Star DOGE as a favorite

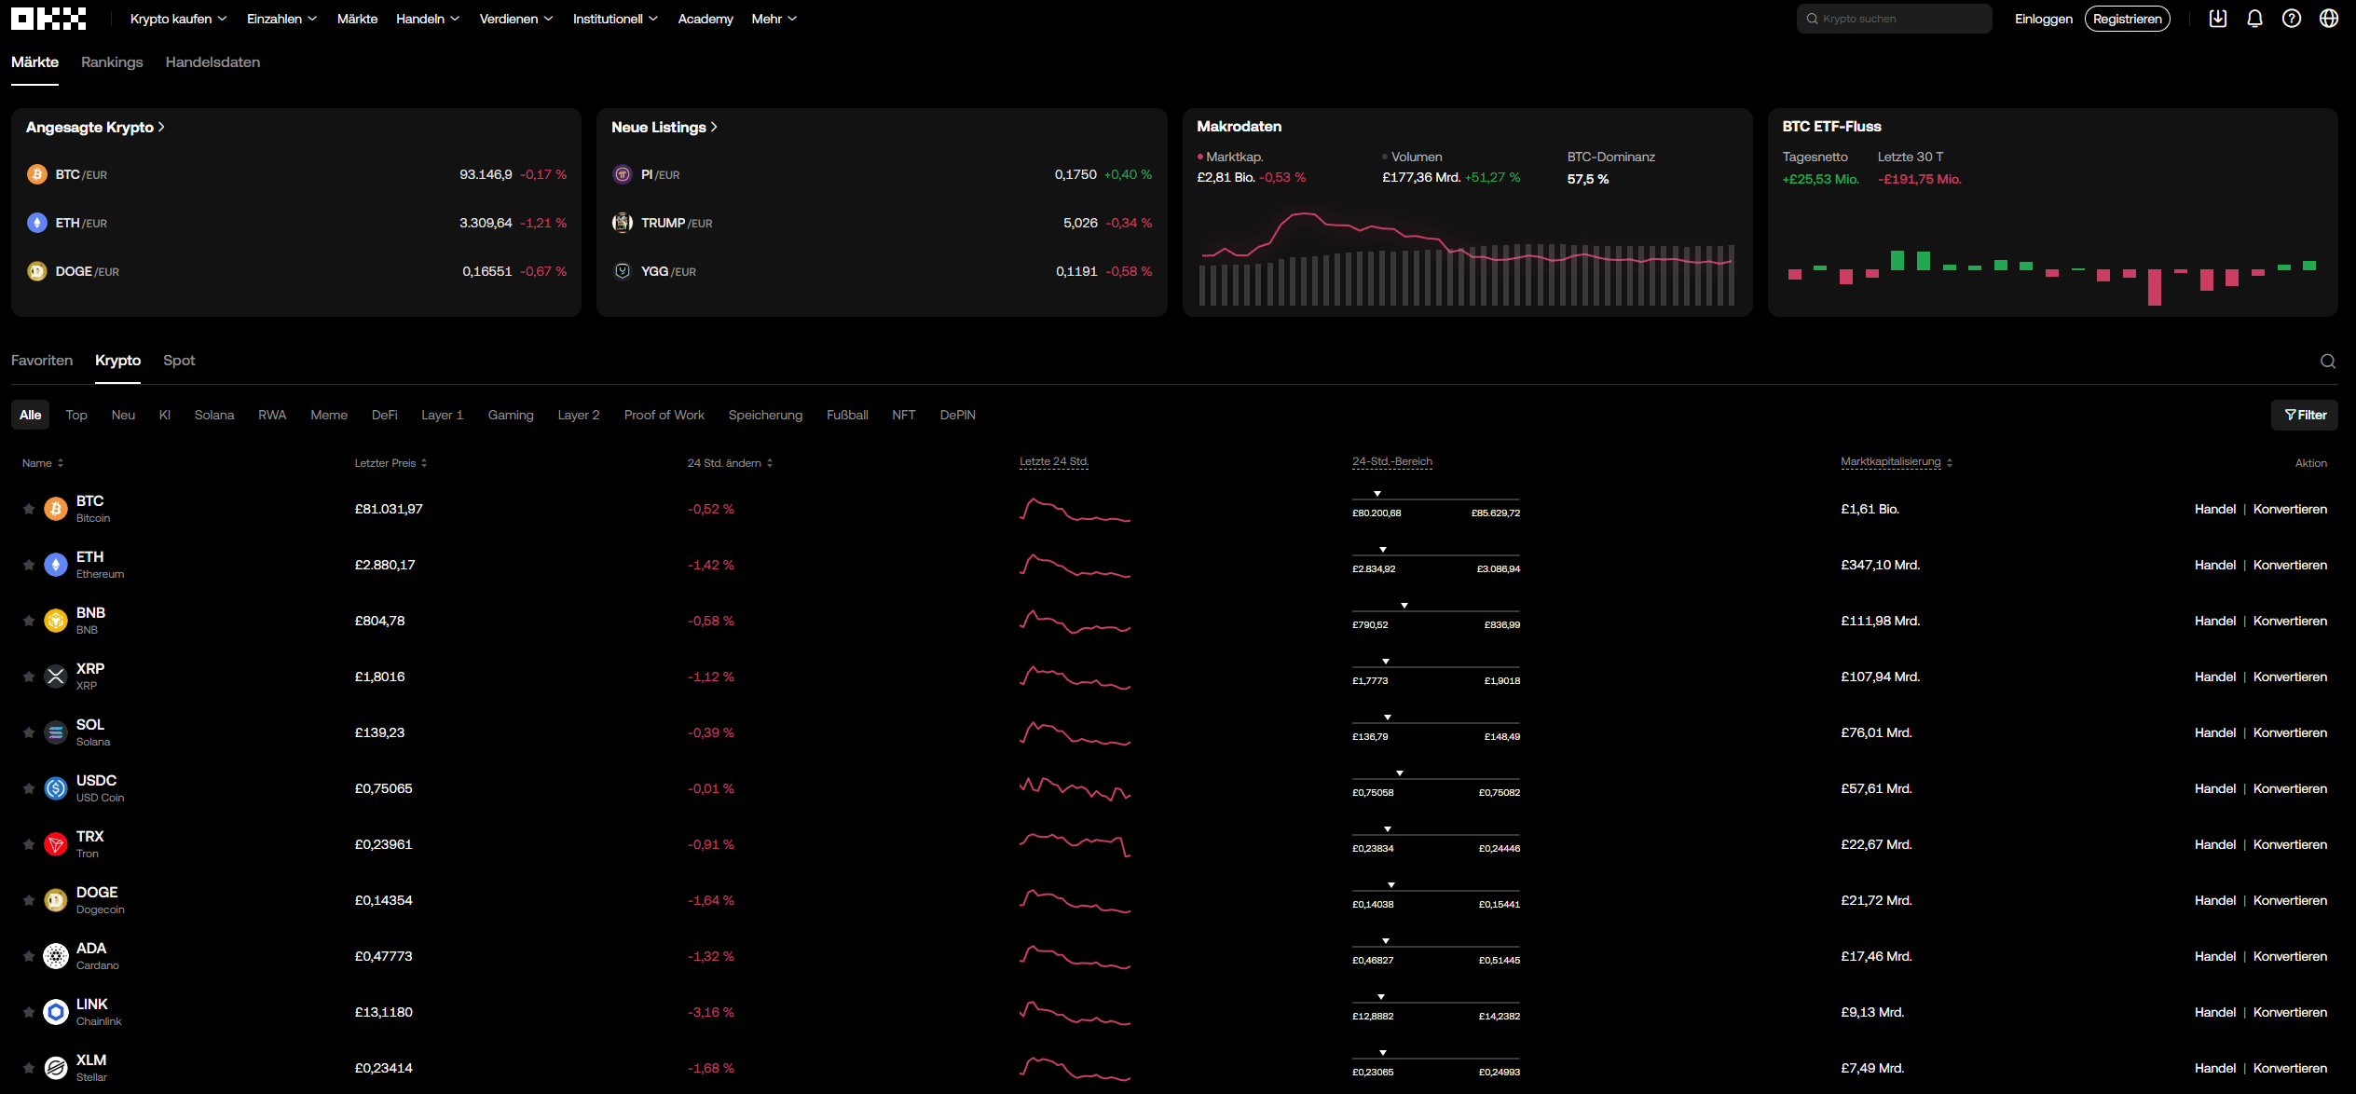tap(29, 900)
